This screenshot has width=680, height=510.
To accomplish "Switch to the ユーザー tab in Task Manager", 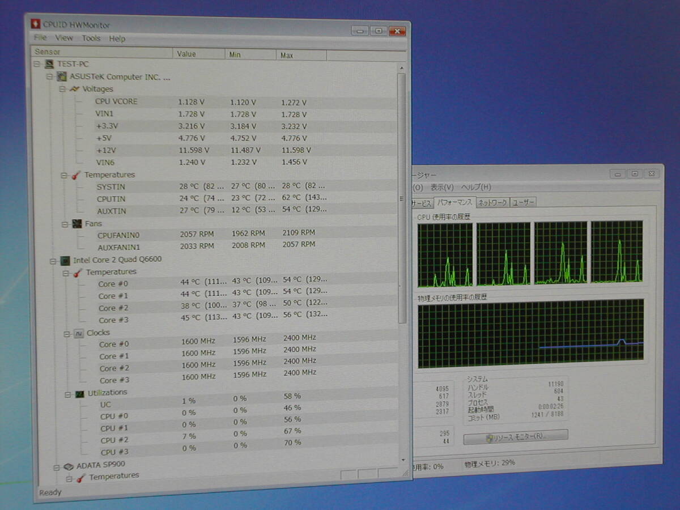I will point(523,202).
